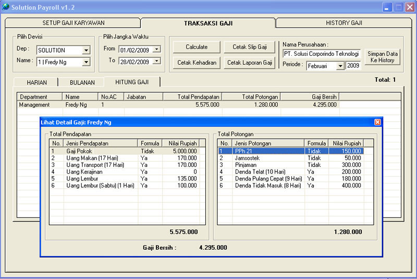Expand the Periode month dropdown
The height and width of the screenshot is (279, 417).
[x=340, y=66]
